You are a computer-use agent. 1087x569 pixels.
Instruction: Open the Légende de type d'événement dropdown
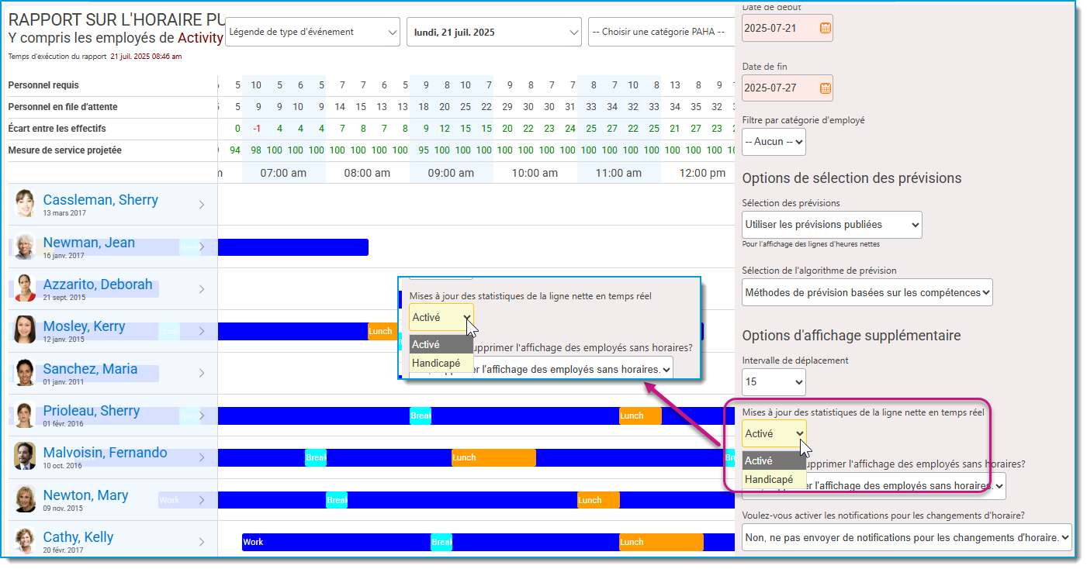[x=313, y=32]
